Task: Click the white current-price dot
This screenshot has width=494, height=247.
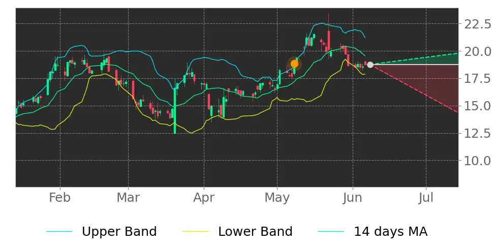Action: pos(370,65)
